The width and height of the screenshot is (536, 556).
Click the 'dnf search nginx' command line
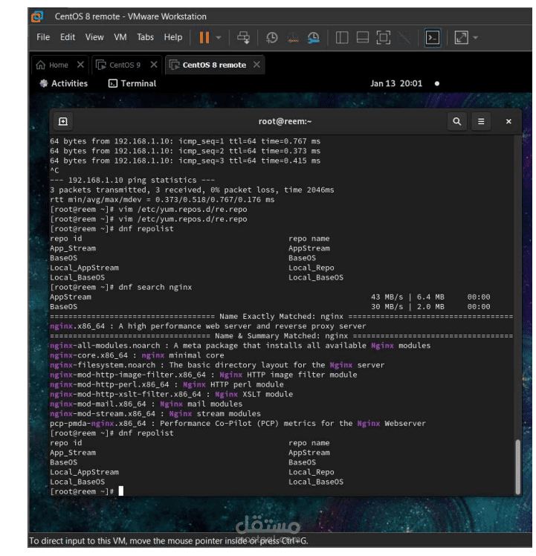121,287
